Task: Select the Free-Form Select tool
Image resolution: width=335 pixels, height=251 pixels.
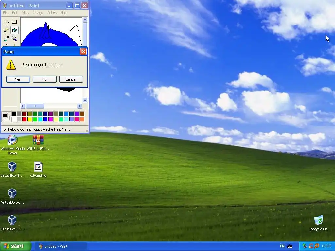Action: click(6, 22)
